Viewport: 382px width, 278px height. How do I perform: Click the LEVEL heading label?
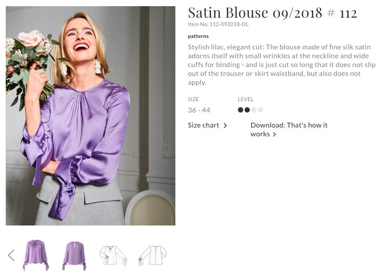[246, 99]
